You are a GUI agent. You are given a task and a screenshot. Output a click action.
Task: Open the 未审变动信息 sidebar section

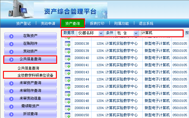31,99
